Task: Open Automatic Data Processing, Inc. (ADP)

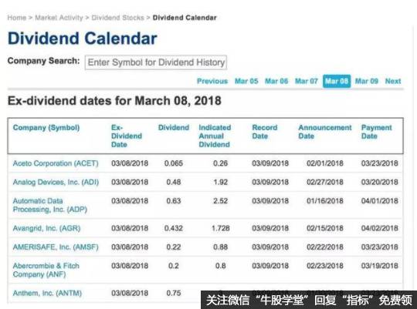Action: tap(50, 205)
